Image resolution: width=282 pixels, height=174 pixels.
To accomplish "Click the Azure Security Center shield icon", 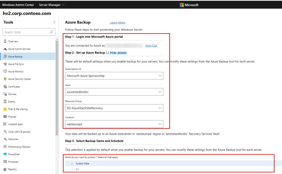I will pyautogui.click(x=5, y=79).
